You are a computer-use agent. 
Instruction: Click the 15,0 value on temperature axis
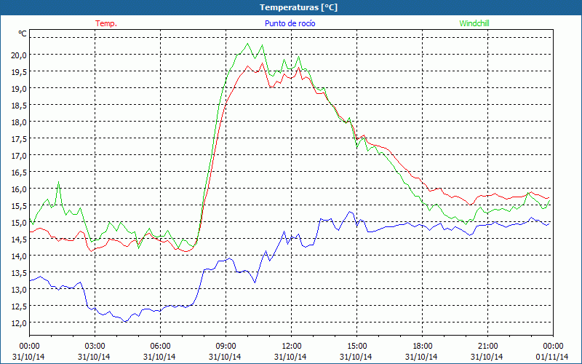point(20,223)
